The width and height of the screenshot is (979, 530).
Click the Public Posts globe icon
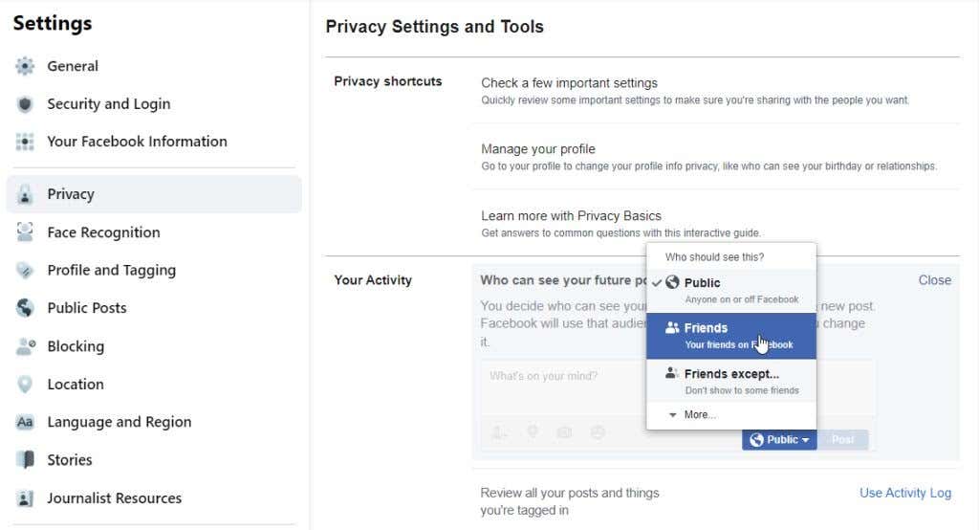pos(25,307)
